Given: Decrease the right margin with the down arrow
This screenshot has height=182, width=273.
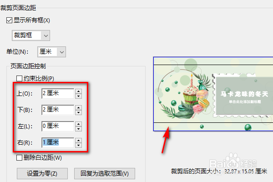Looking at the screenshot, I should [79, 145].
